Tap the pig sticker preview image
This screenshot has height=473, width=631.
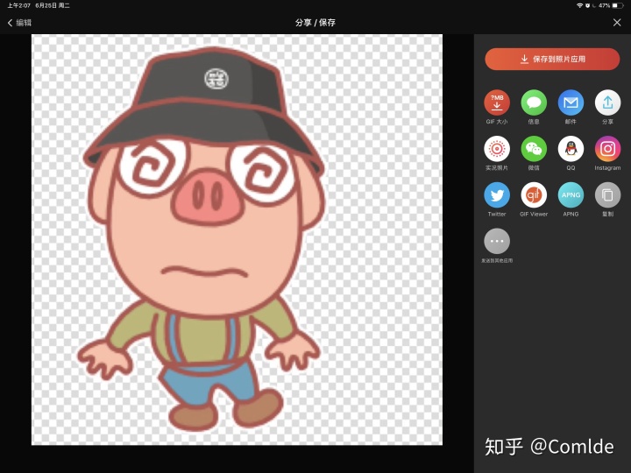(237, 240)
